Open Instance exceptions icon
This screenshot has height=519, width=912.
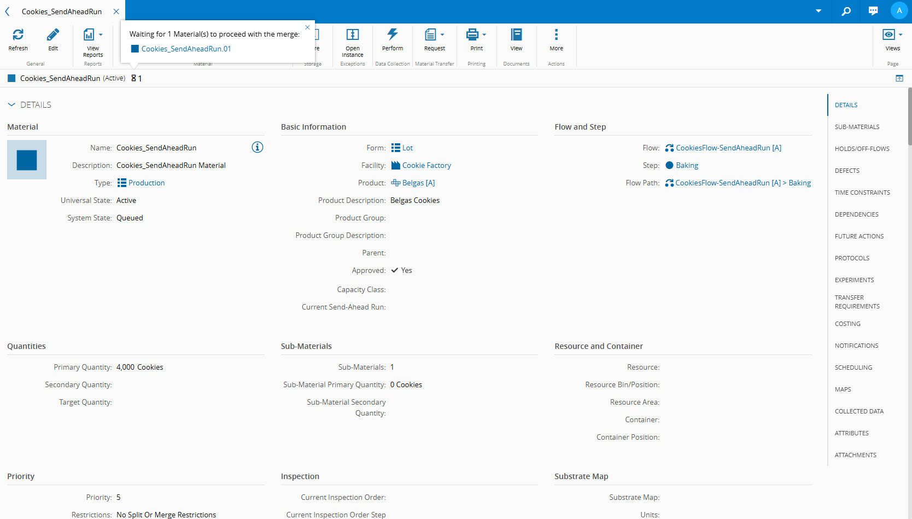coord(353,34)
